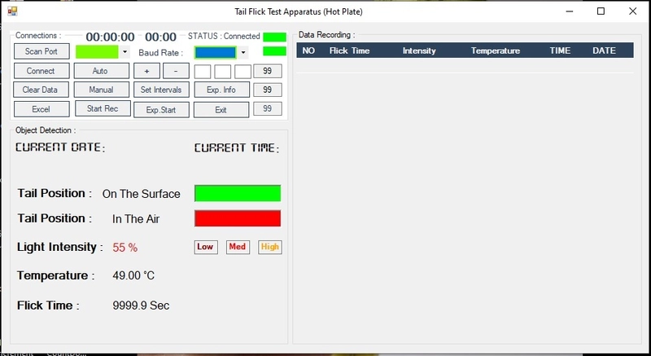This screenshot has width=651, height=356.
Task: Click the 99 box beside the + and - buttons
Action: pyautogui.click(x=268, y=71)
